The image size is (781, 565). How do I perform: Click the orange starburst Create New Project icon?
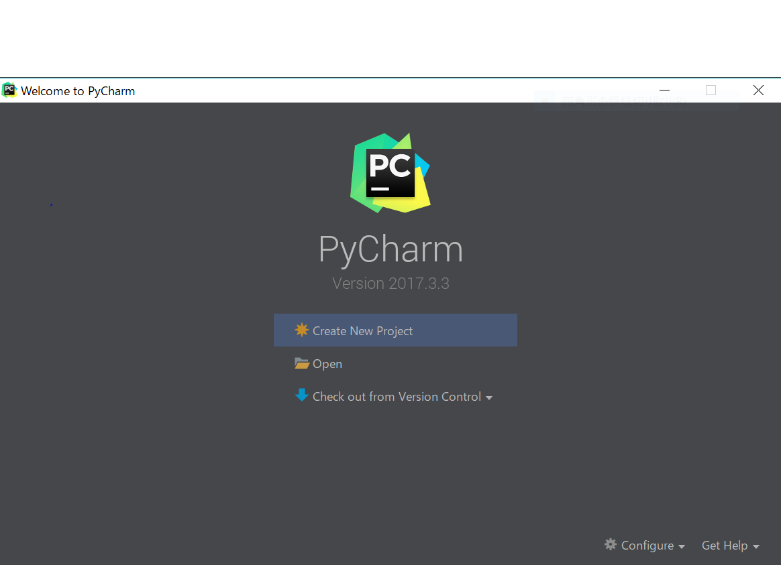point(301,330)
